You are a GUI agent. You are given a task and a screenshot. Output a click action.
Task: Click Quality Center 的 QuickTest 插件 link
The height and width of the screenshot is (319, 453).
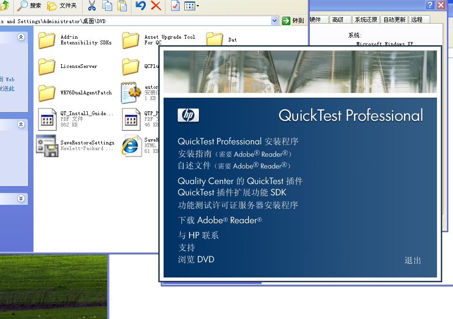coord(240,181)
